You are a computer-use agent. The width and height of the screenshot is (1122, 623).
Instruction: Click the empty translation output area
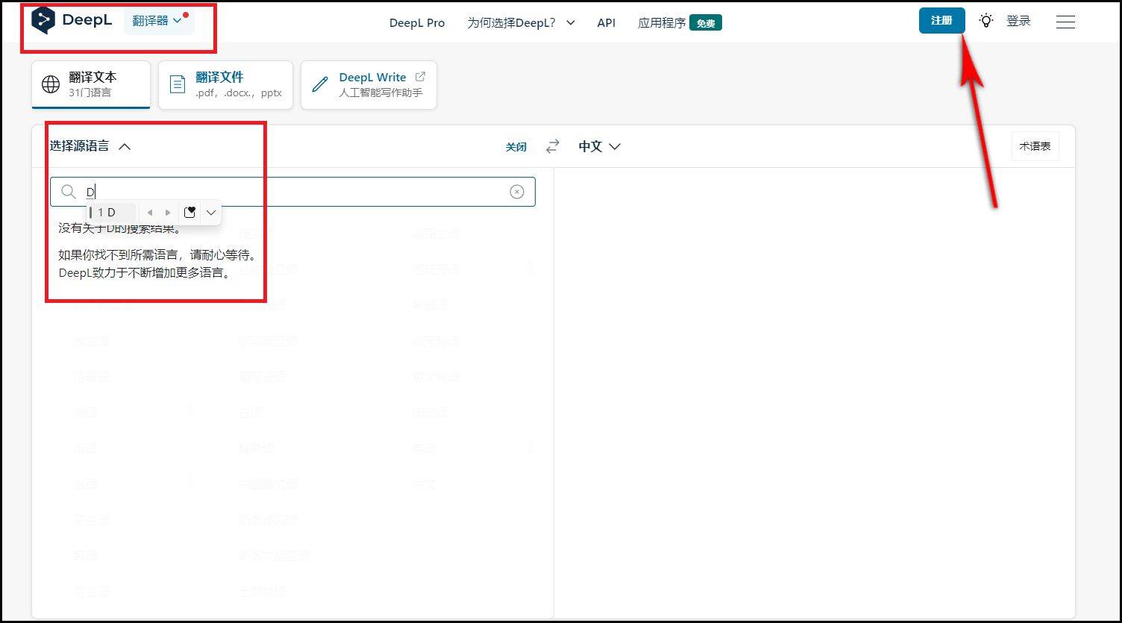point(814,392)
